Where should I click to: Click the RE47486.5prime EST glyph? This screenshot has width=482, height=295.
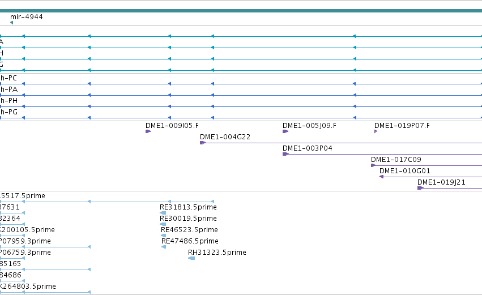point(164,247)
